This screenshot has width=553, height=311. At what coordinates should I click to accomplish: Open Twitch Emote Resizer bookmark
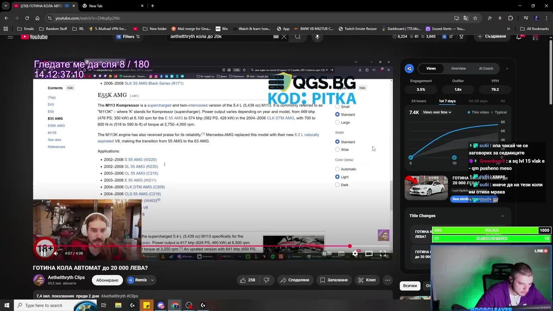pos(357,29)
